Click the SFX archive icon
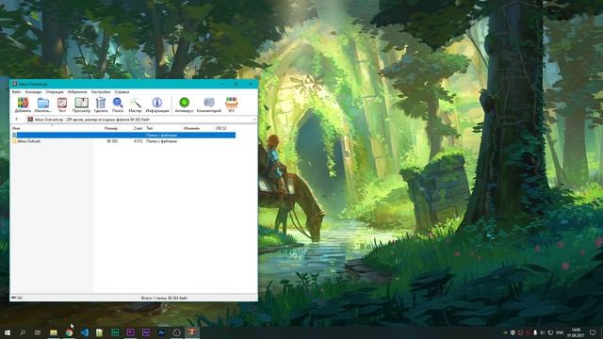This screenshot has width=603, height=339. 231,105
